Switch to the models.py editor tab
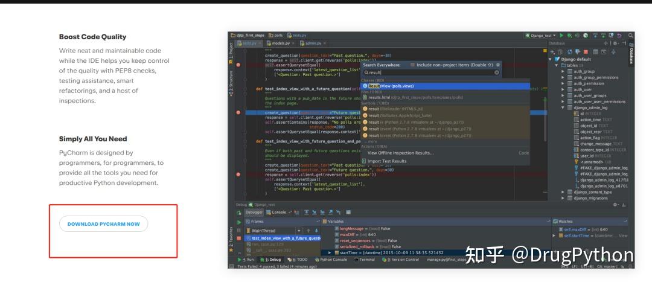The image size is (652, 285). point(281,43)
